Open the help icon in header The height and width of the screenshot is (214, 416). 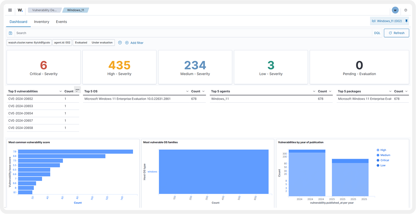(x=406, y=10)
